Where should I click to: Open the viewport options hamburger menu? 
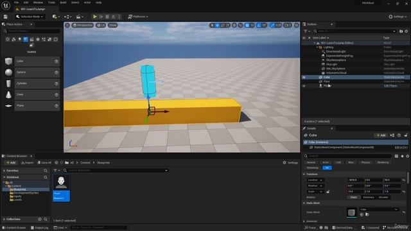pos(67,25)
